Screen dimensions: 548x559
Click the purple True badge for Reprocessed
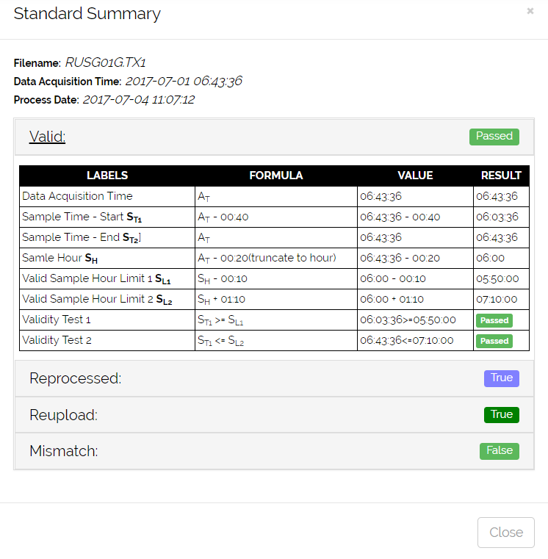[501, 378]
